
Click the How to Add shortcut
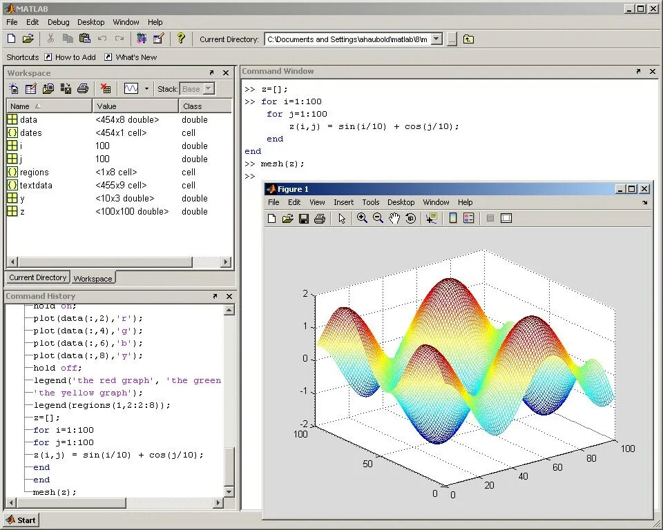pos(70,57)
